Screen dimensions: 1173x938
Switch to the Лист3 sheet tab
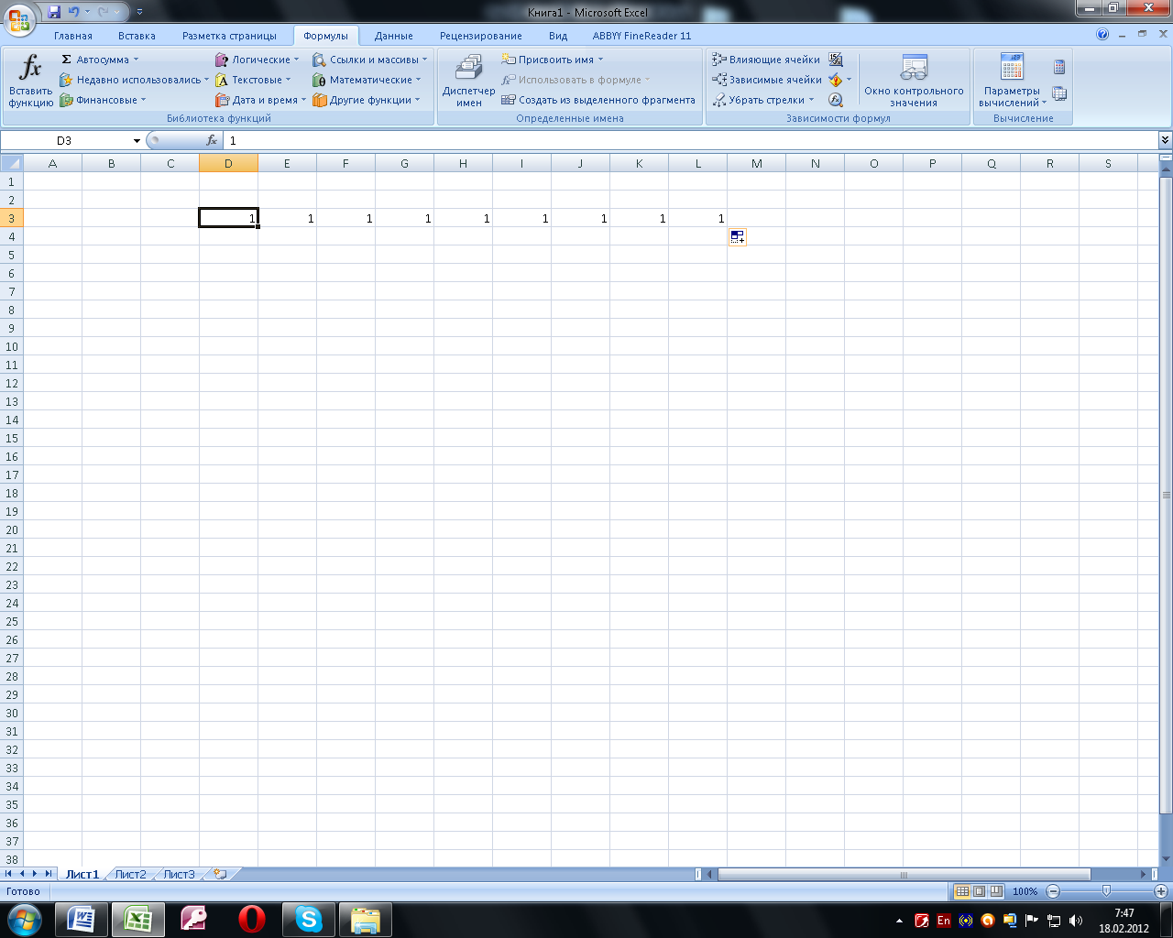(x=180, y=874)
